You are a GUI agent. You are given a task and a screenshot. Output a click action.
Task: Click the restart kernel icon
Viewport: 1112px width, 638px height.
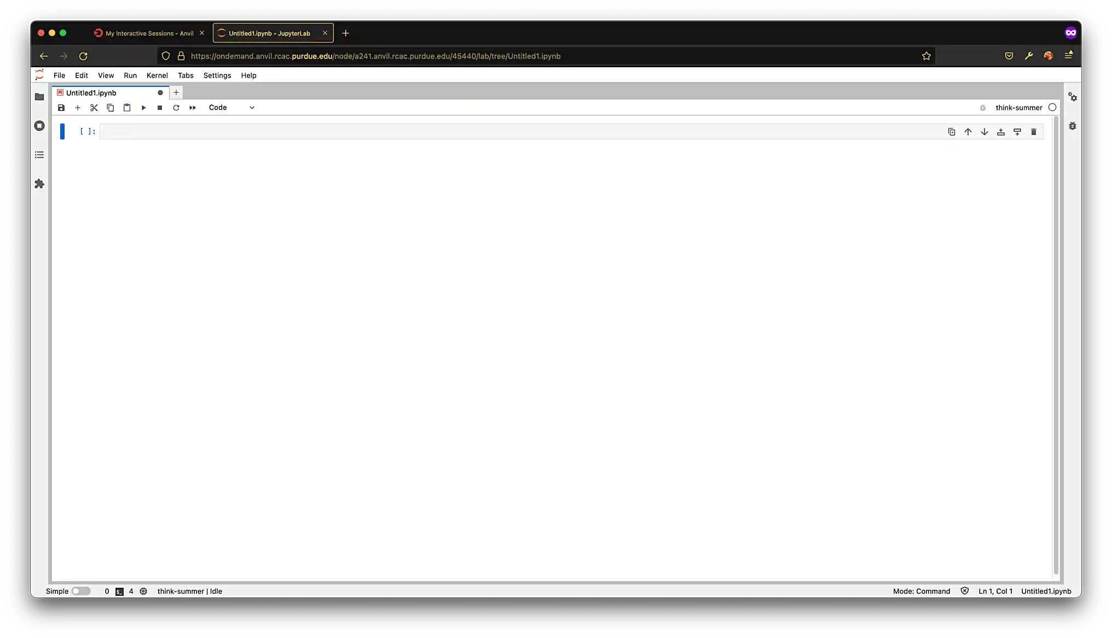pyautogui.click(x=176, y=108)
